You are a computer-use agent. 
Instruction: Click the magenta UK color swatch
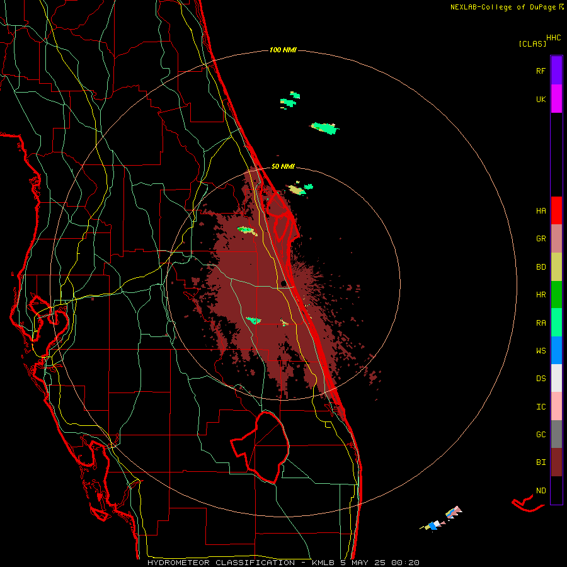tap(556, 98)
